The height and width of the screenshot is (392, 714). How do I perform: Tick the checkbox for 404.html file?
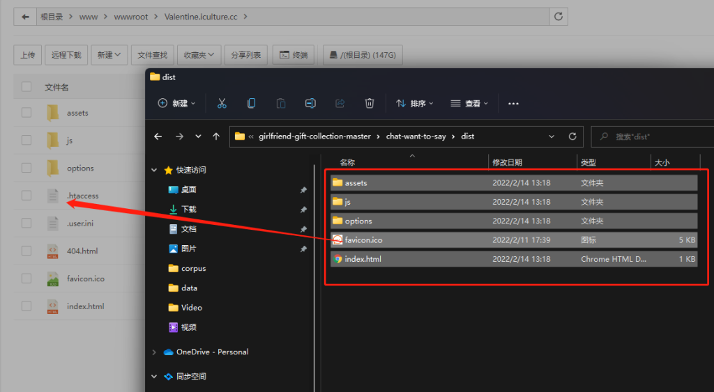[x=26, y=251]
